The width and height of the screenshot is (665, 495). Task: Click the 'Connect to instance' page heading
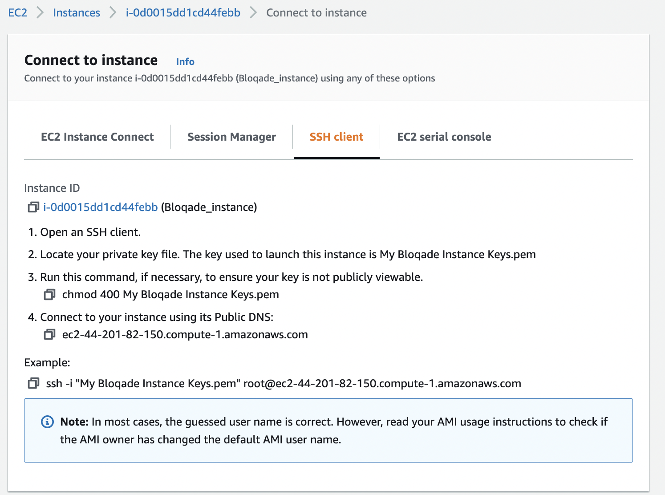(91, 60)
